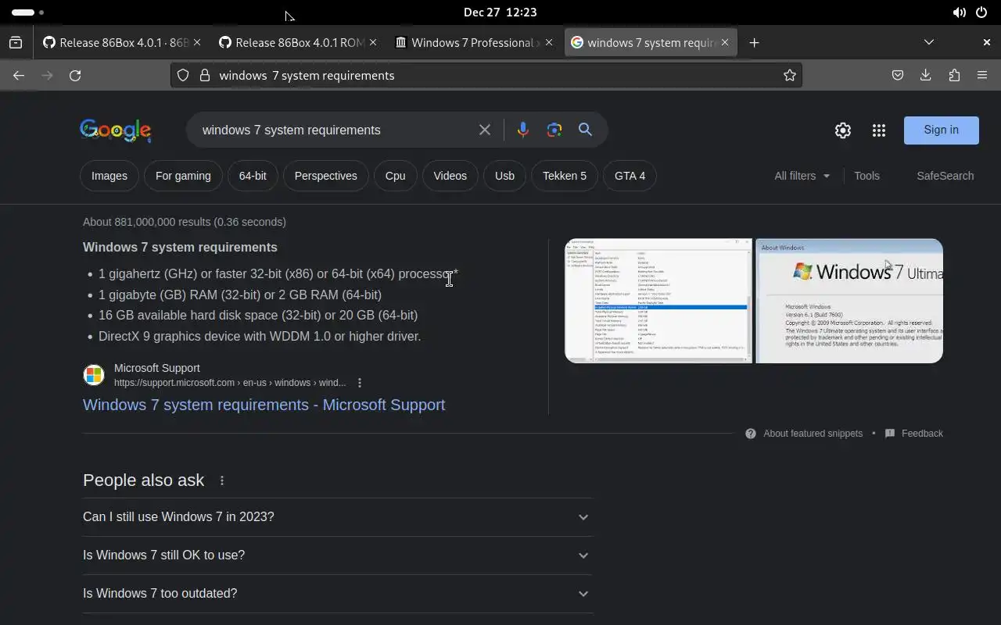Open the clock showing Dec 27 12:23

coord(500,12)
